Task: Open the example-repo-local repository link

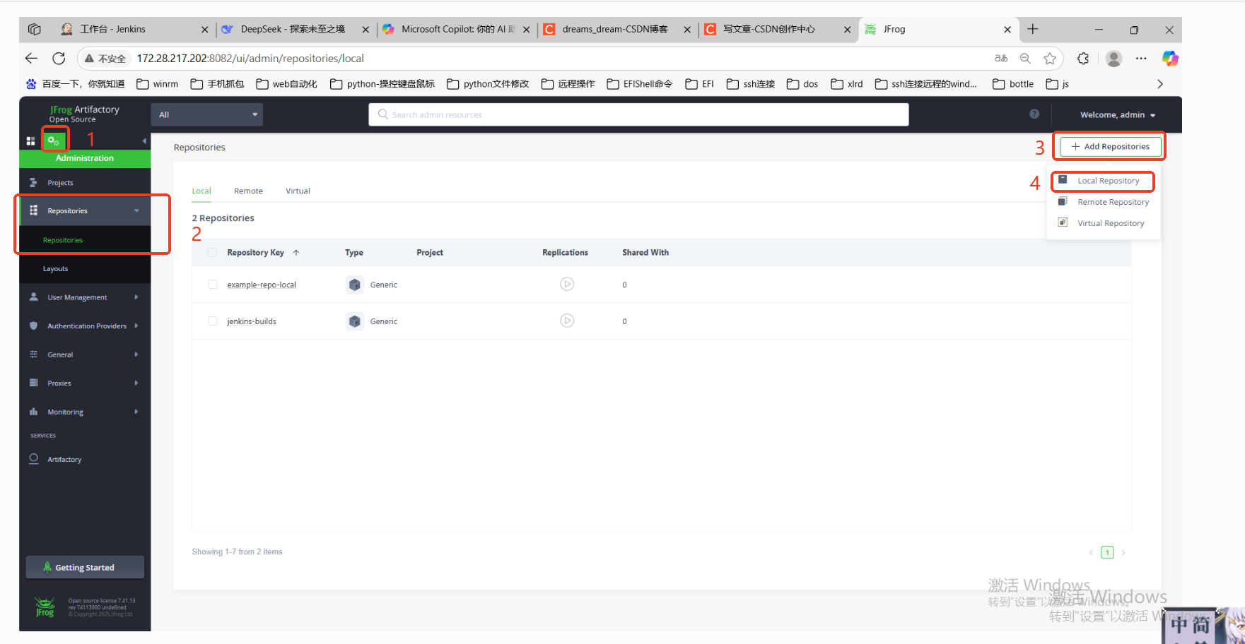Action: 262,284
